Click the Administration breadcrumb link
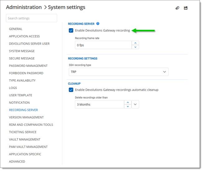 coord(24,7)
